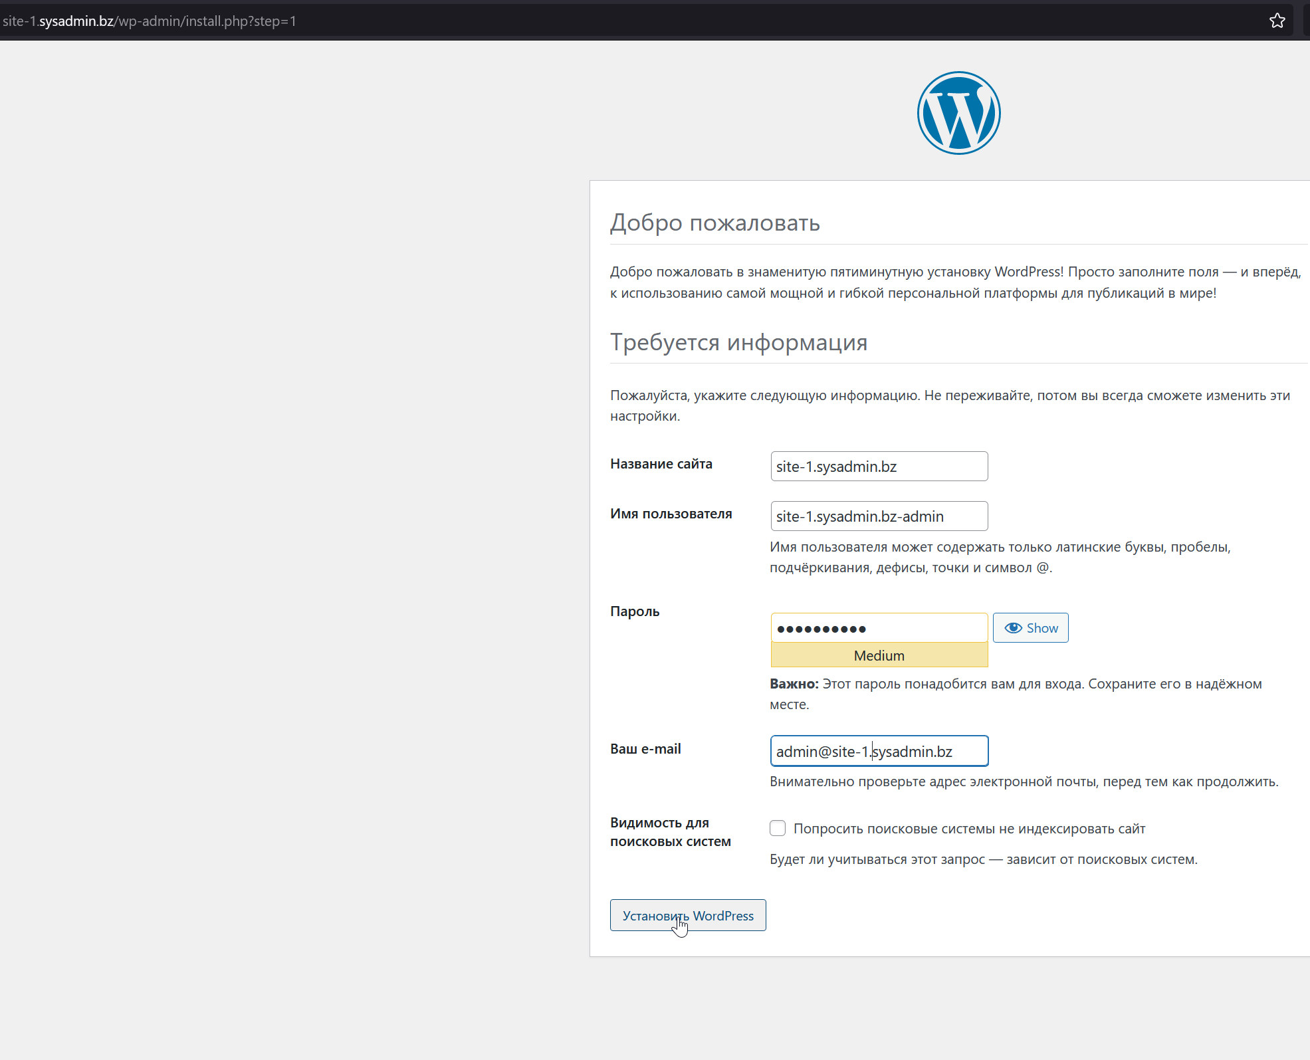The width and height of the screenshot is (1310, 1060).
Task: Bookmark this page with the star icon
Action: pyautogui.click(x=1277, y=21)
